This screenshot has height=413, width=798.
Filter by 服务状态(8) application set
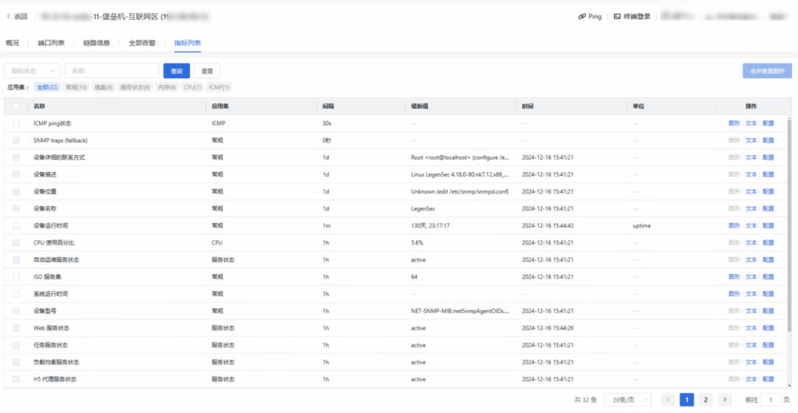click(x=135, y=87)
